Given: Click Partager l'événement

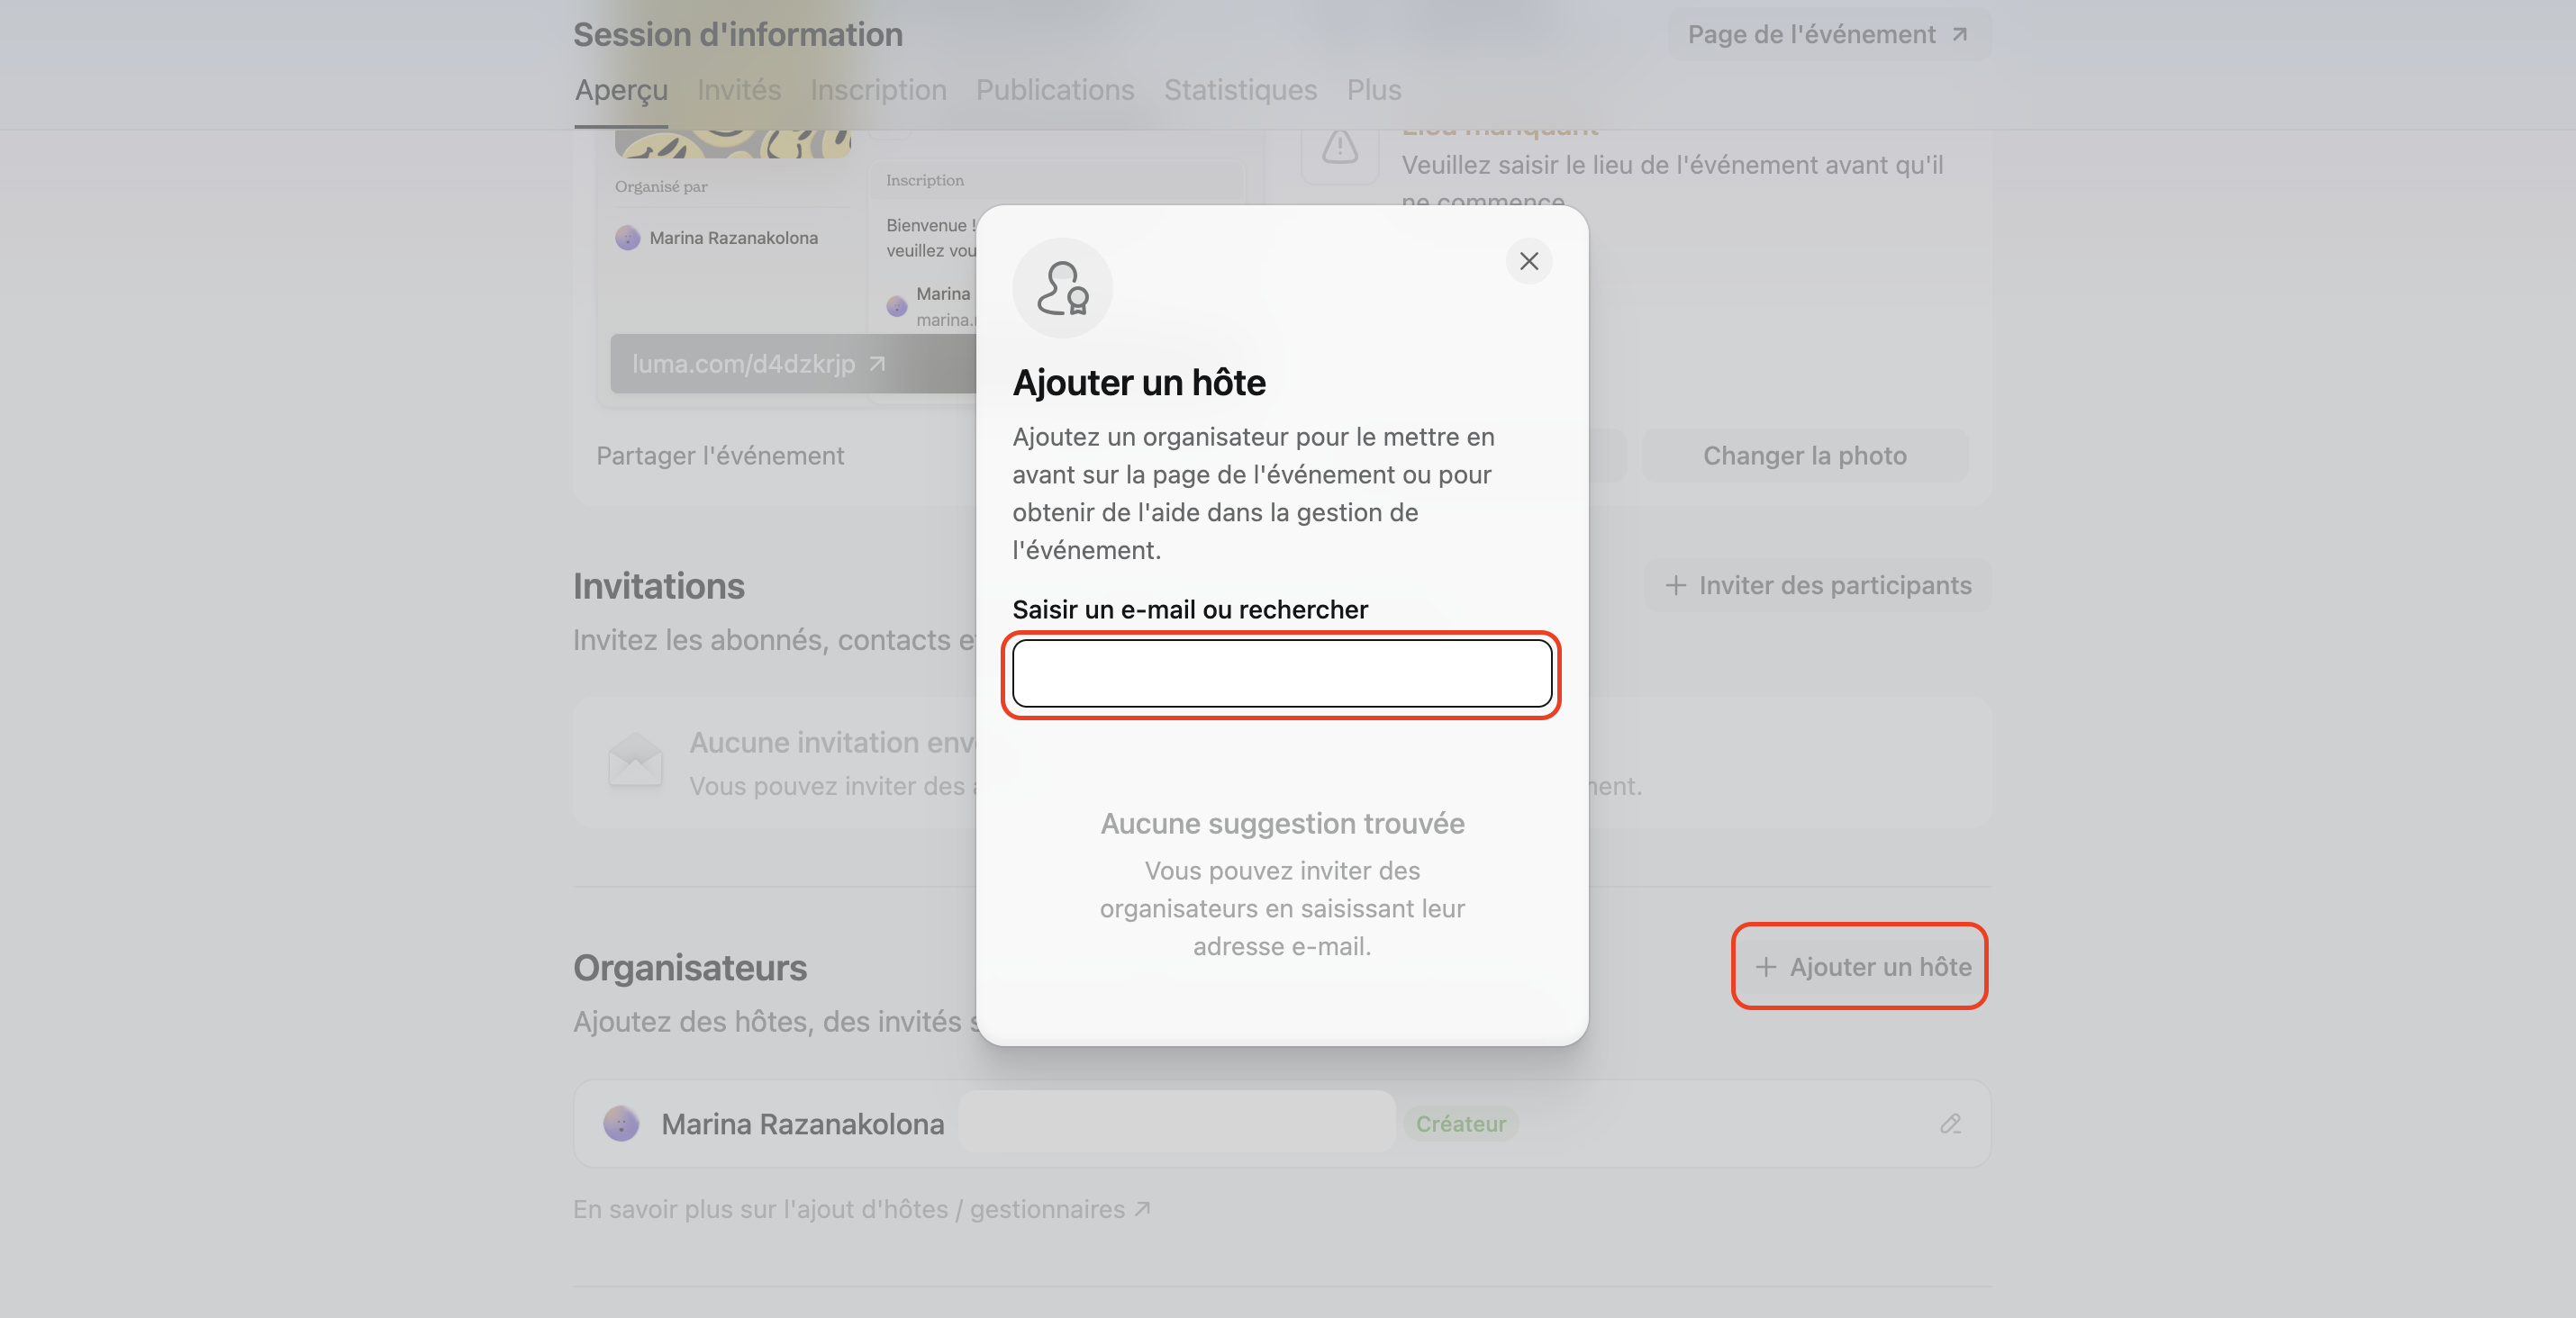Looking at the screenshot, I should (719, 456).
